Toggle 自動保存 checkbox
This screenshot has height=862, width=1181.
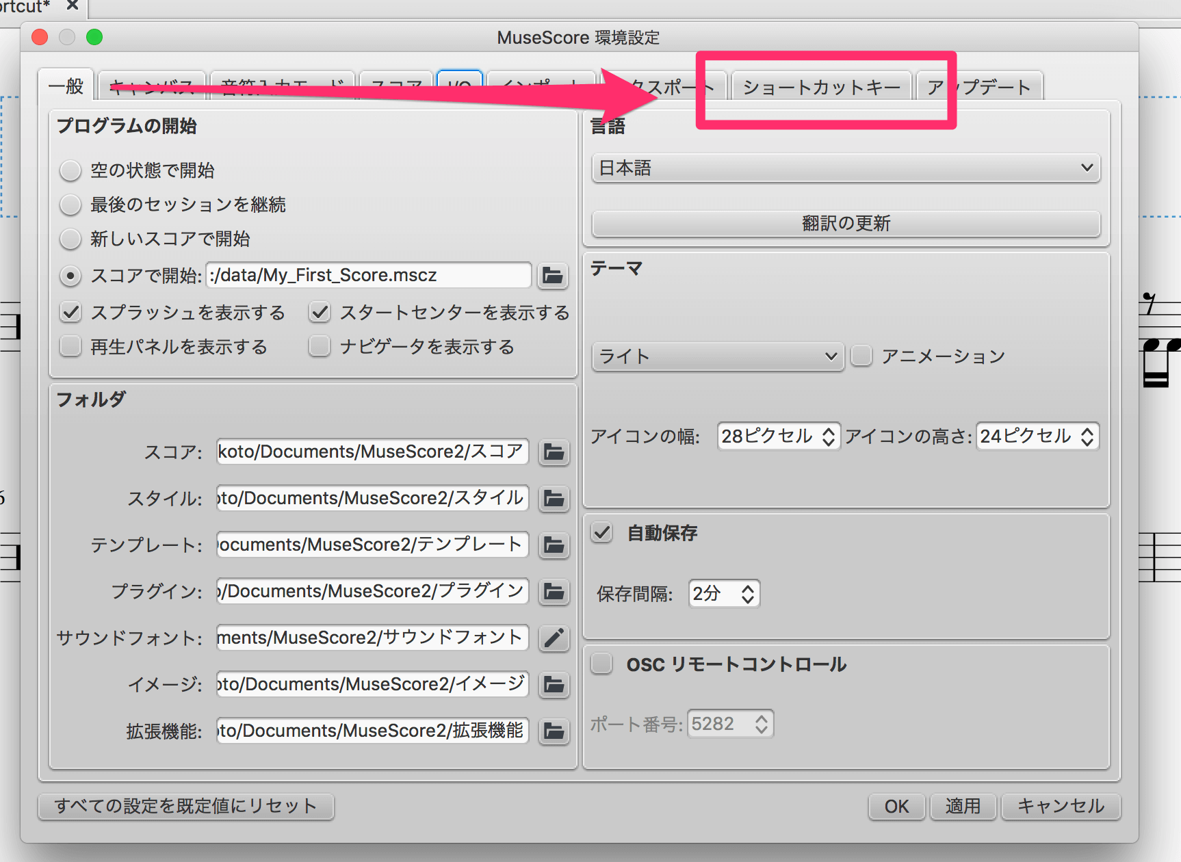[x=602, y=532]
